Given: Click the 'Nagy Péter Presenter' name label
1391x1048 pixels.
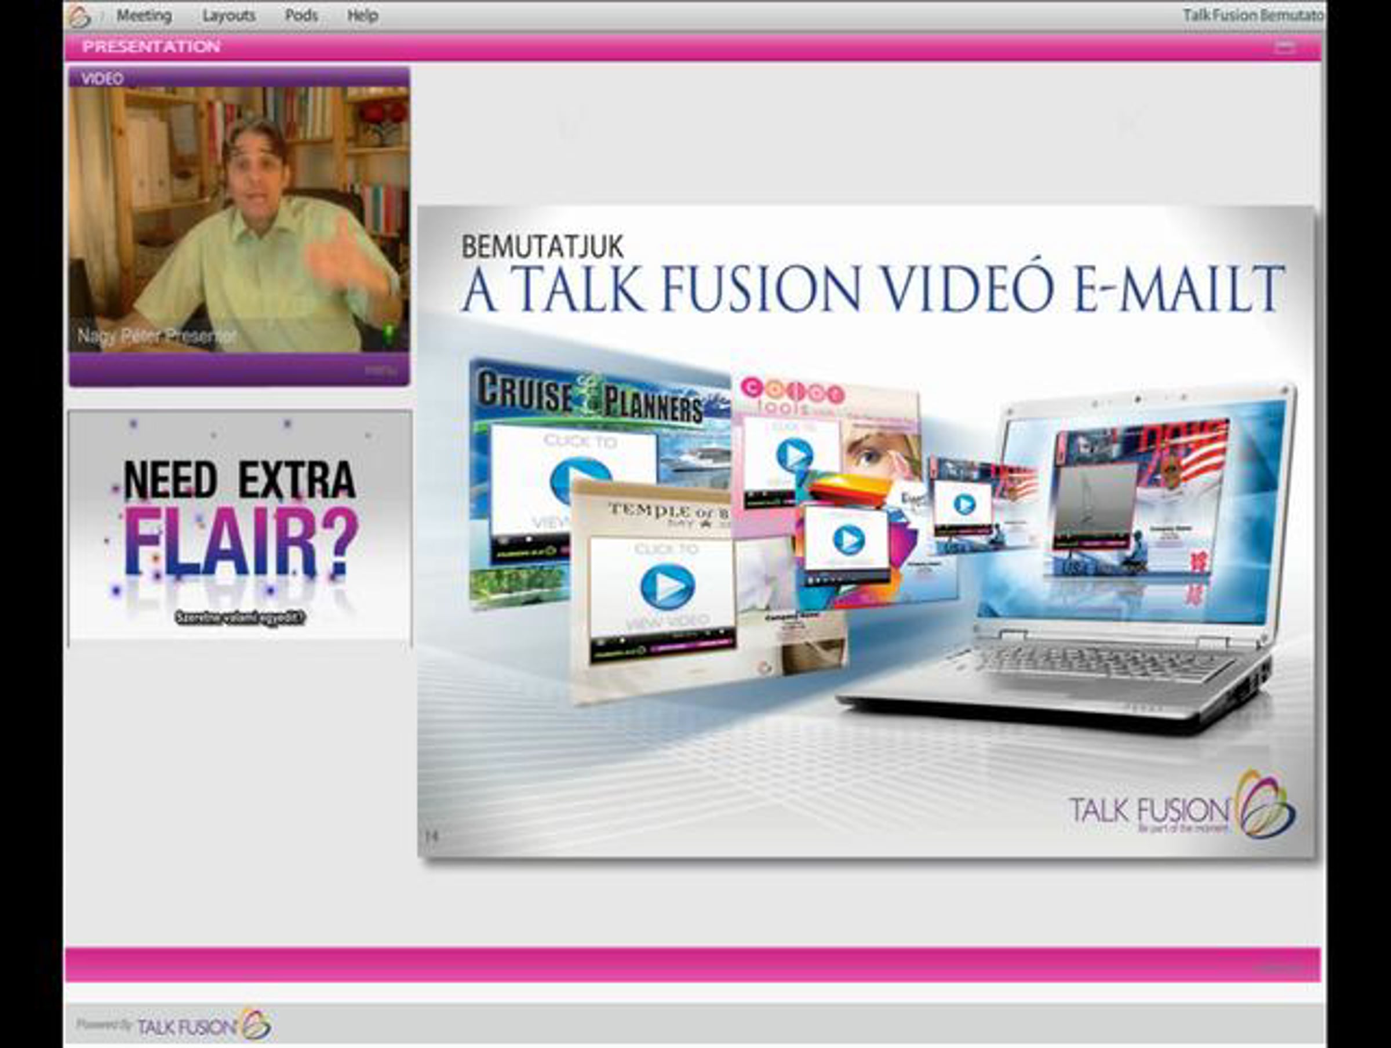Looking at the screenshot, I should click(156, 336).
